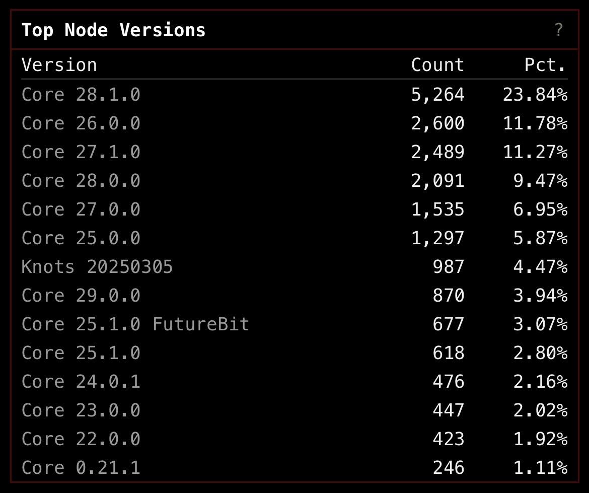The width and height of the screenshot is (589, 493).
Task: Select the Core 27.1.0 version row
Action: 294,152
